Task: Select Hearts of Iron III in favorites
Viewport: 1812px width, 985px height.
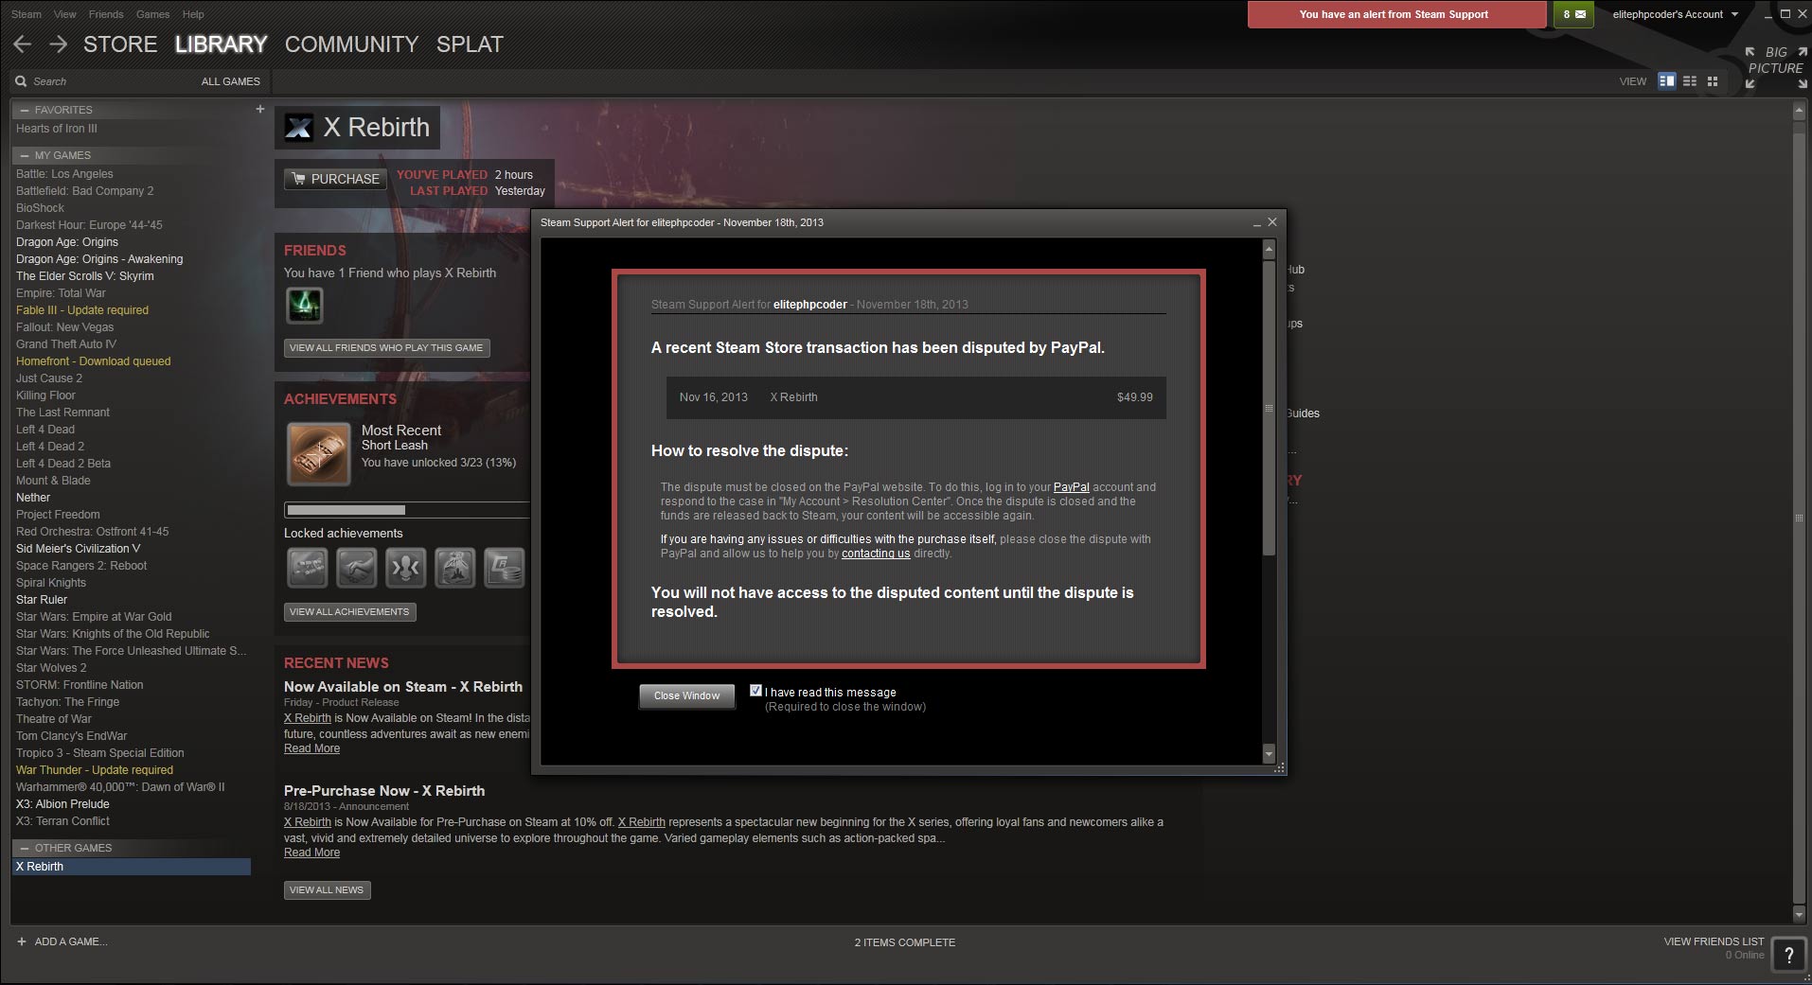Action: tap(56, 129)
